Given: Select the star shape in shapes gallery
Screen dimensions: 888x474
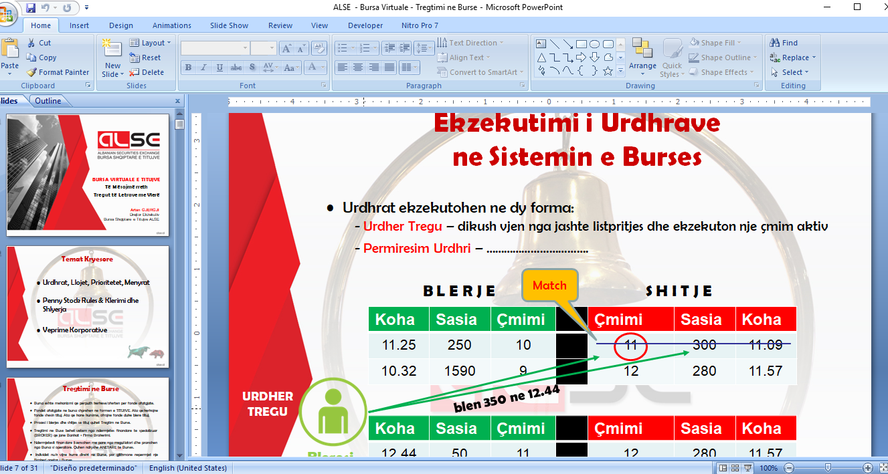Looking at the screenshot, I should pyautogui.click(x=608, y=70).
